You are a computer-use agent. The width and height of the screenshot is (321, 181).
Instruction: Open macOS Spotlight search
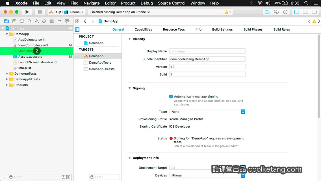point(306,3)
